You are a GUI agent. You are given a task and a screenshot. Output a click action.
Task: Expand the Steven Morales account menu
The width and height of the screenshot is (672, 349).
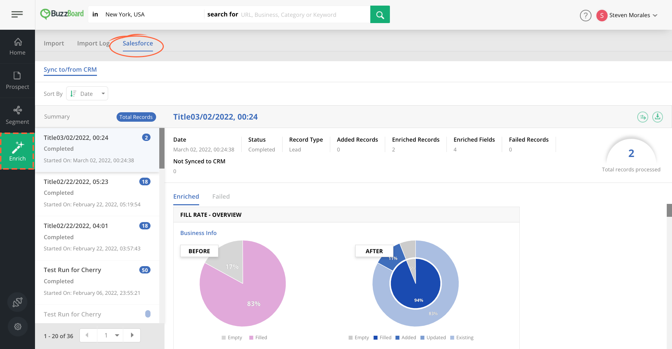(x=655, y=15)
